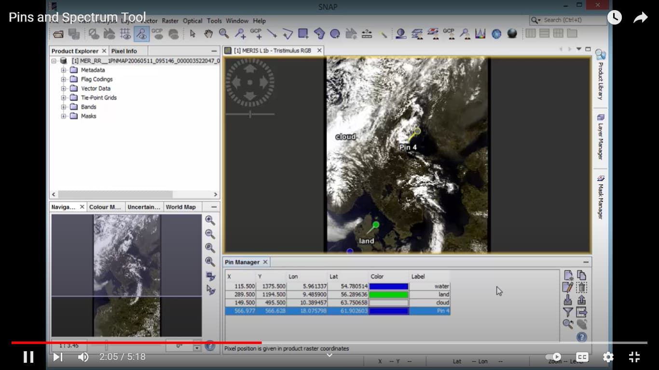Open the Help menu
This screenshot has height=370, width=659.
coord(259,21)
